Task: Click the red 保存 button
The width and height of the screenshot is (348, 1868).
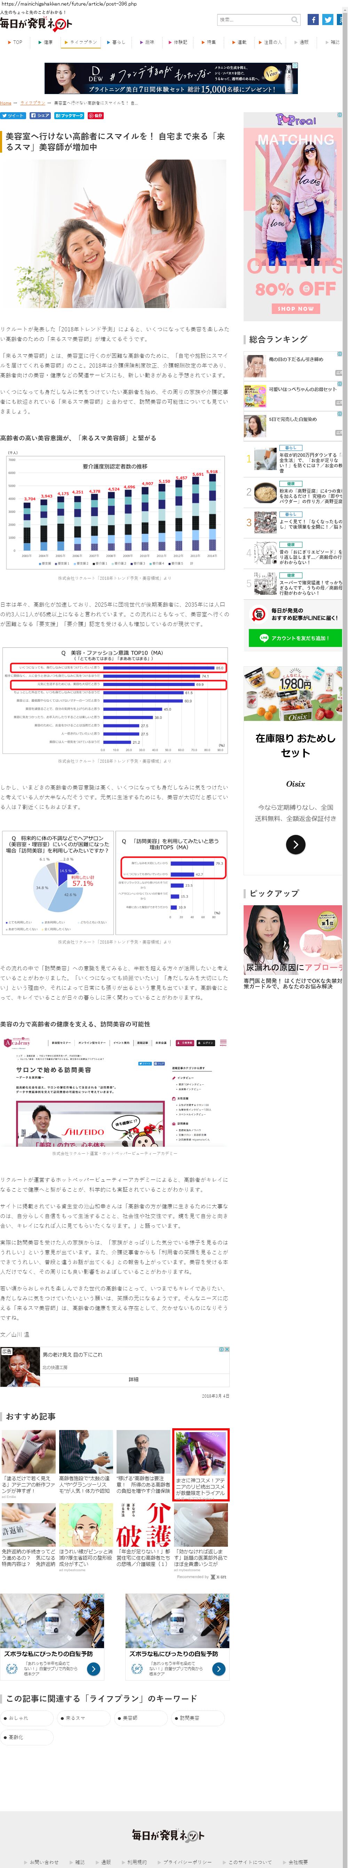Action: (x=95, y=115)
